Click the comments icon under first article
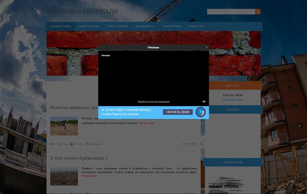The width and height of the screenshot is (307, 194). pyautogui.click(x=88, y=144)
